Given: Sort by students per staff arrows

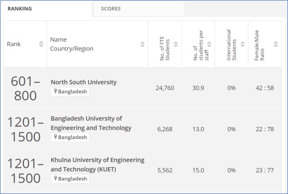Looking at the screenshot, I should pyautogui.click(x=209, y=44).
